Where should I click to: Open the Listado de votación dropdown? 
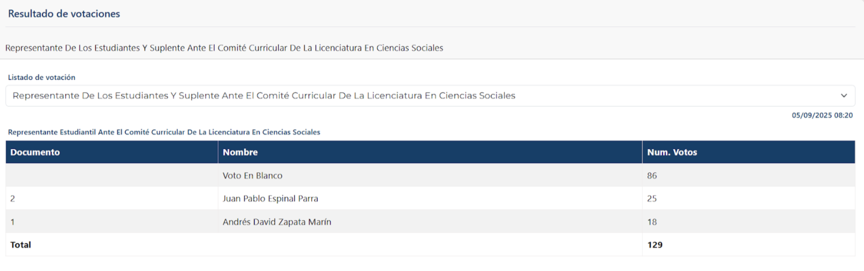click(430, 96)
